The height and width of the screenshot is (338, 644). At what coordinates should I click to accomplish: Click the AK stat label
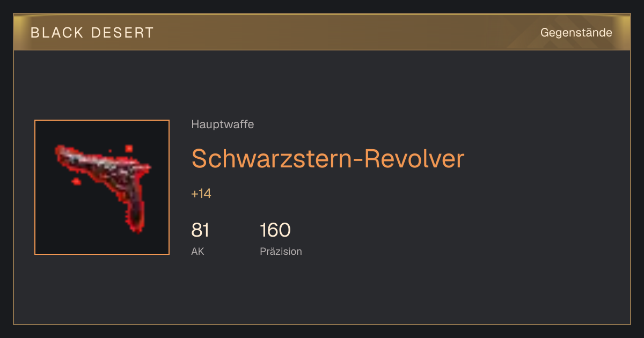(197, 251)
